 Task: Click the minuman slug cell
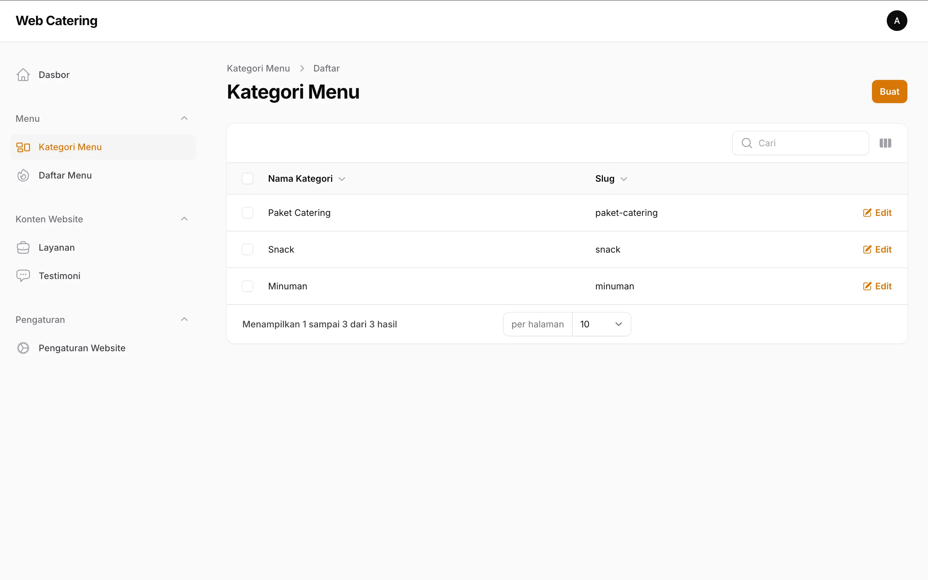614,286
